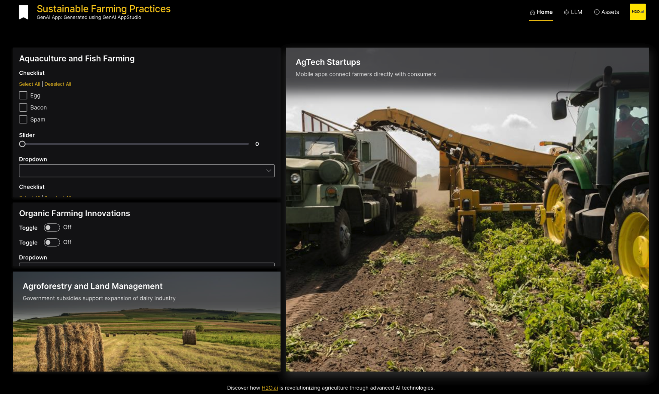
Task: Switch on the second Organic Farming toggle
Action: pyautogui.click(x=52, y=242)
